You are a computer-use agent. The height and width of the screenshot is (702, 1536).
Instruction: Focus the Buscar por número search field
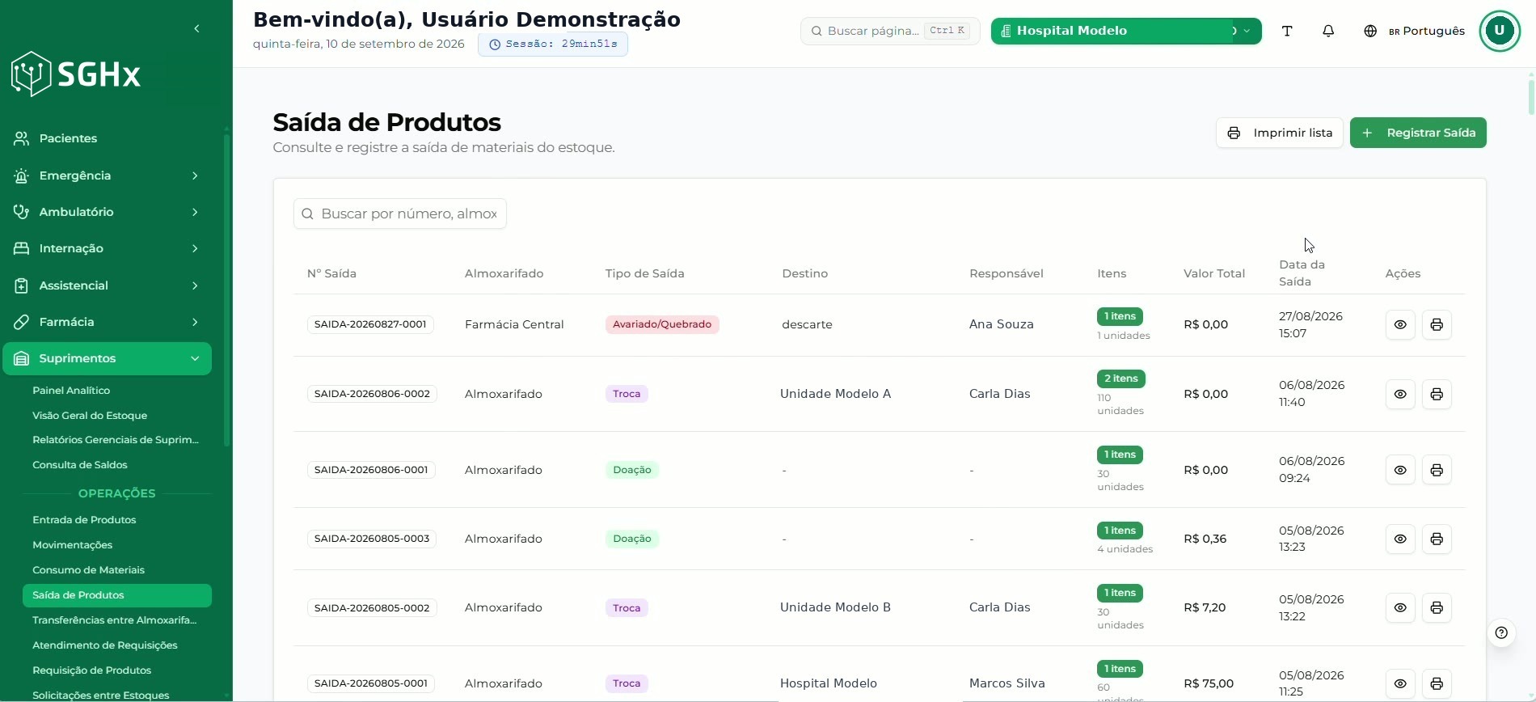(400, 214)
